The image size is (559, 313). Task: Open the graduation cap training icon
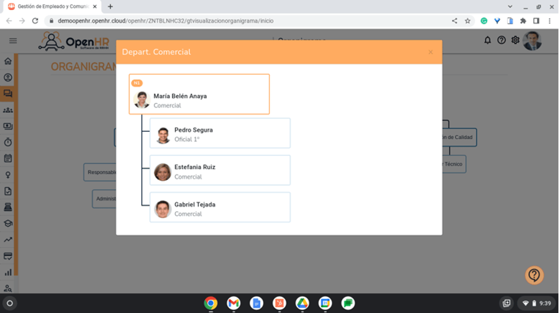[8, 223]
